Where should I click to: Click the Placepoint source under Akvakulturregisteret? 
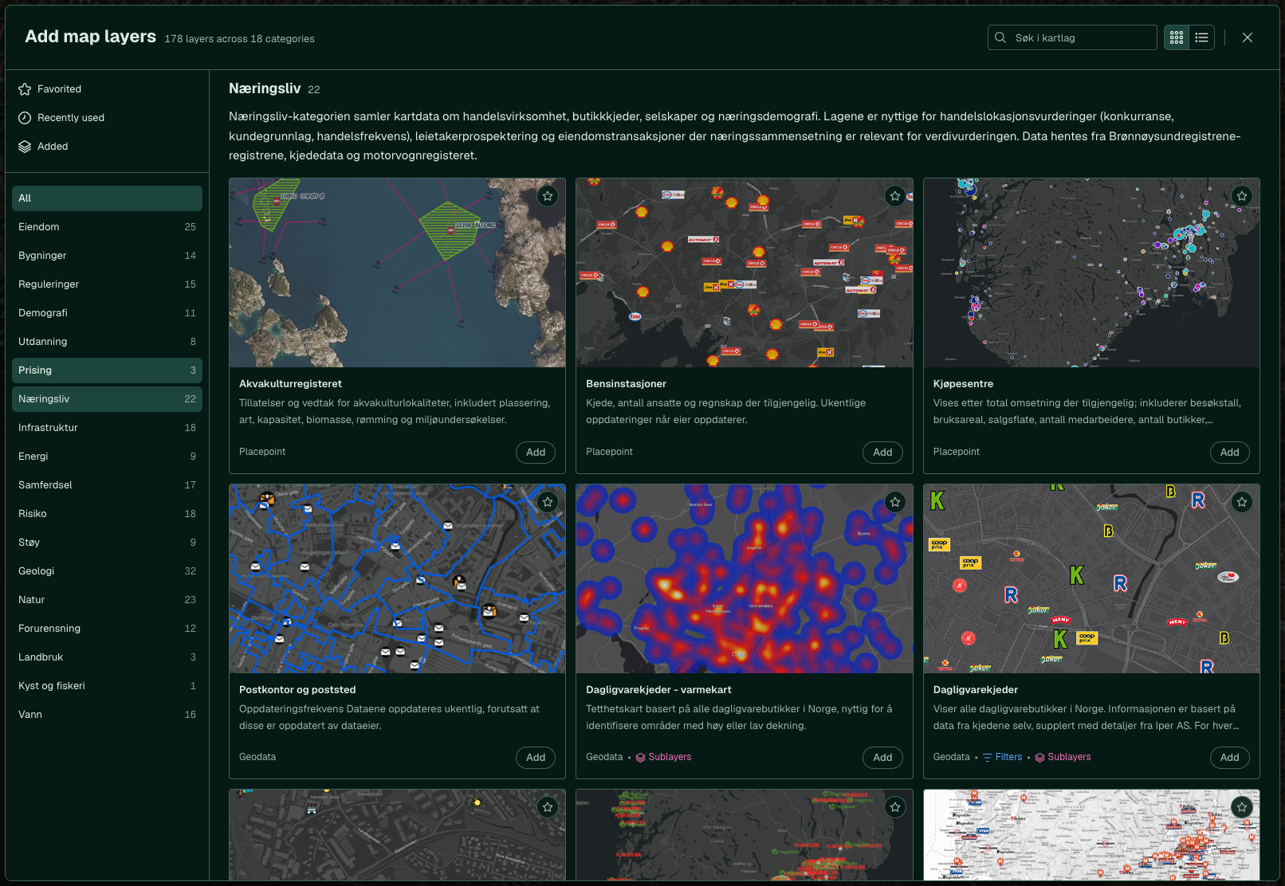coord(262,452)
